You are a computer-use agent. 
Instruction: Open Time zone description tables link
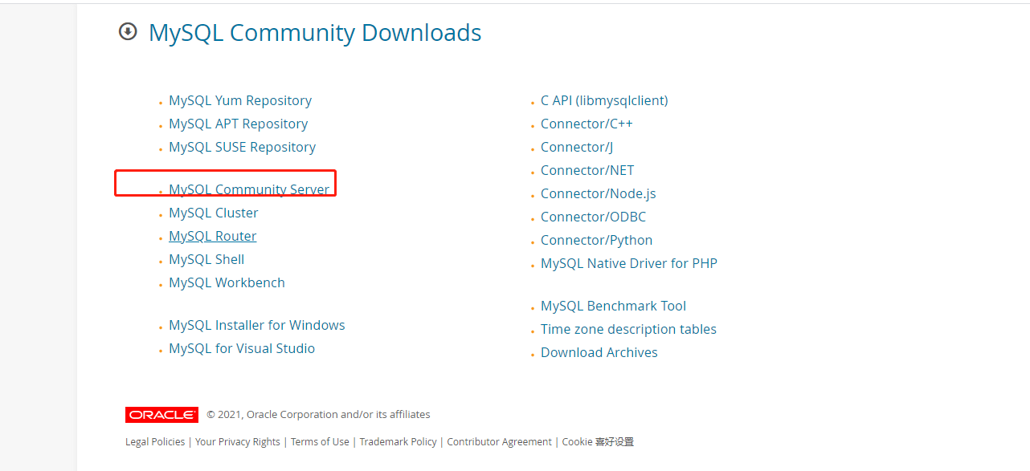coord(628,329)
